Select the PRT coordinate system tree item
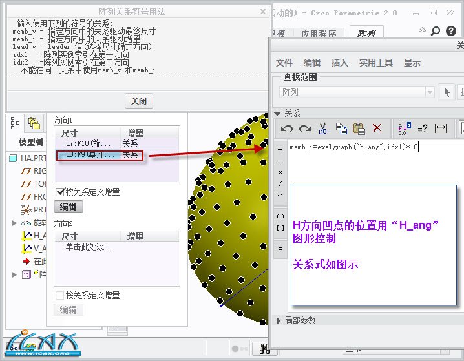464x361 pixels. tap(34, 210)
